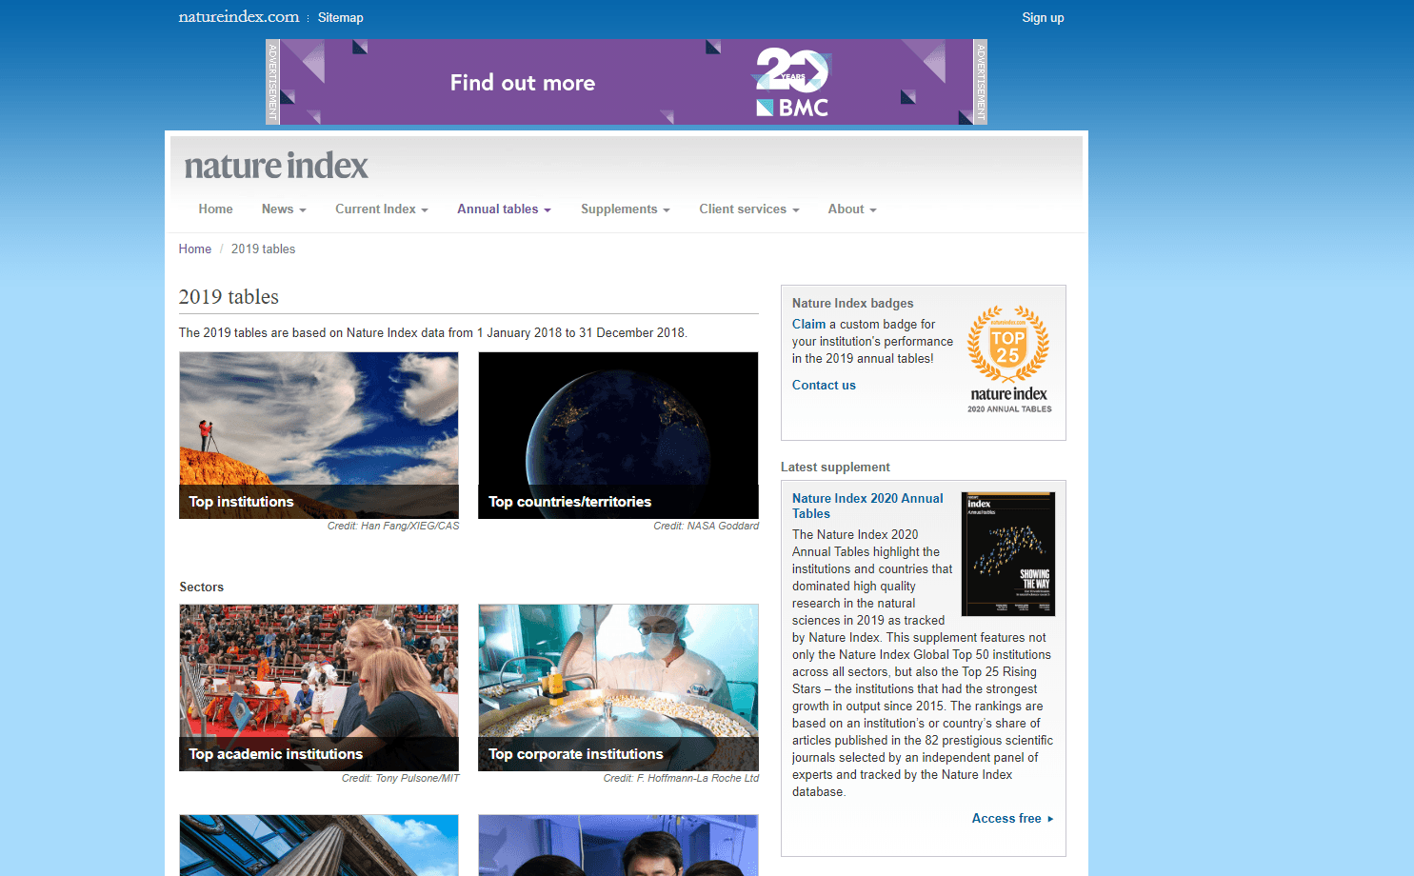Open the Top institutions image tile
The height and width of the screenshot is (876, 1414).
coord(319,435)
